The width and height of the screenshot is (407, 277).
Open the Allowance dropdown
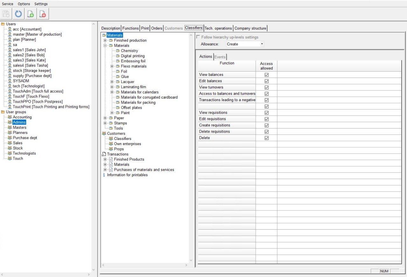coord(262,44)
